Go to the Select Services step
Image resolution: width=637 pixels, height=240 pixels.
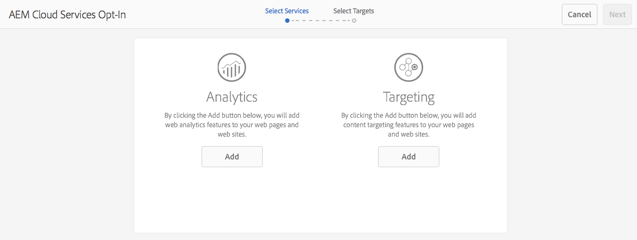point(287,11)
